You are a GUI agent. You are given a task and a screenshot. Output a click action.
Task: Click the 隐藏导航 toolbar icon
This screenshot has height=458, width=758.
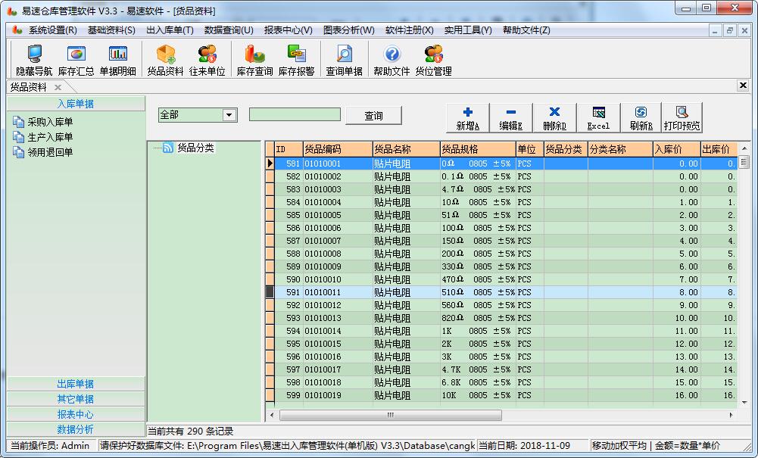pyautogui.click(x=34, y=60)
